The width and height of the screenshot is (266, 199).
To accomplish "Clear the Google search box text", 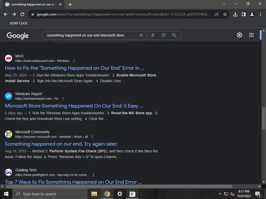I will (x=141, y=35).
